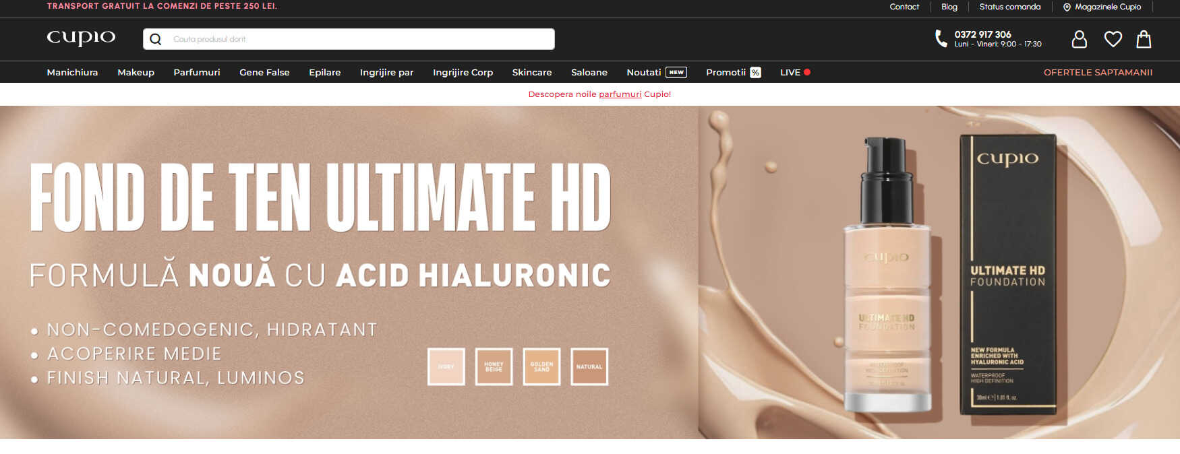Follow the parfumuri link
The image size is (1180, 454).
pos(620,94)
